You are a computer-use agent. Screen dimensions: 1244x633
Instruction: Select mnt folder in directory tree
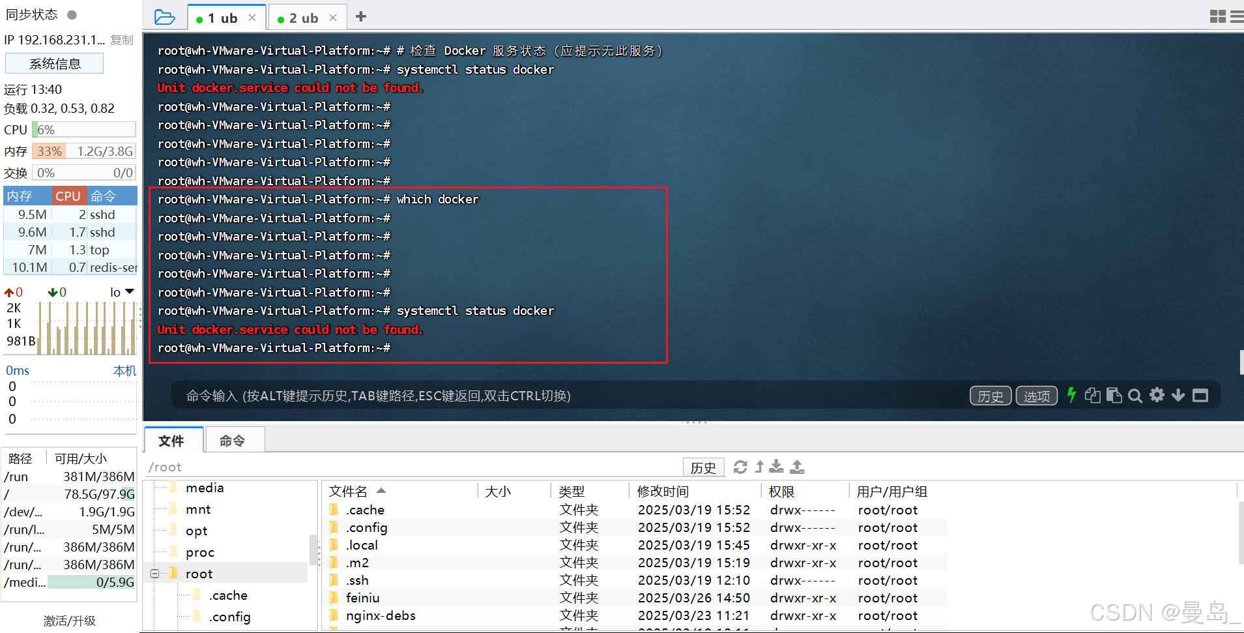(197, 509)
